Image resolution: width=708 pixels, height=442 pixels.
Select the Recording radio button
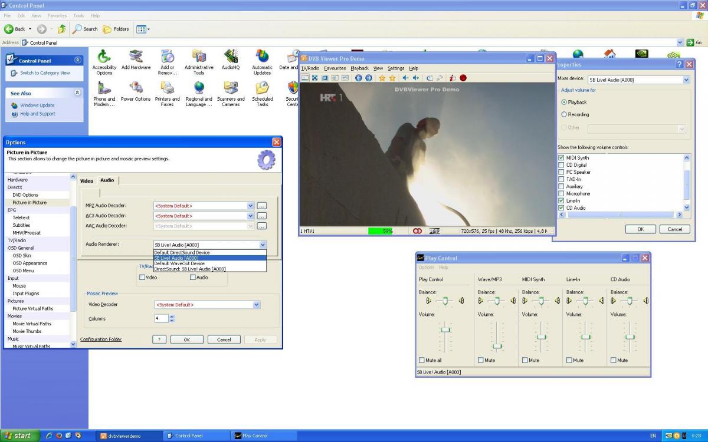point(564,114)
